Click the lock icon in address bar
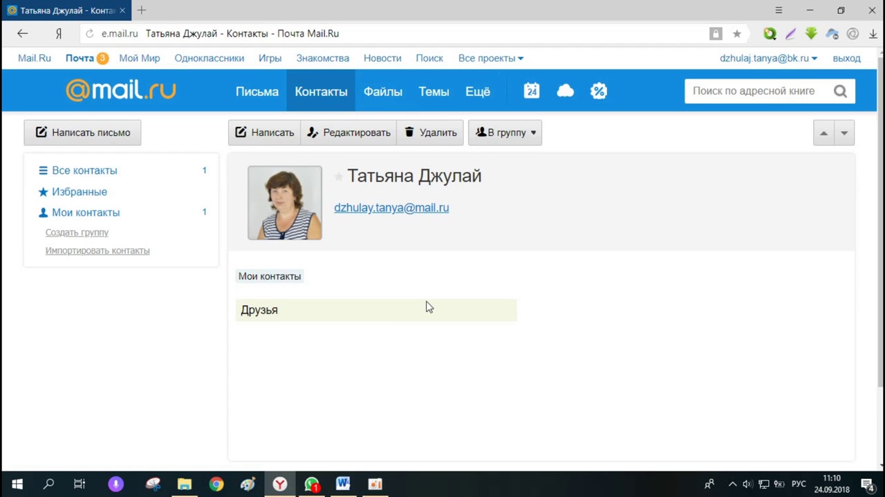Image resolution: width=885 pixels, height=497 pixels. point(716,33)
